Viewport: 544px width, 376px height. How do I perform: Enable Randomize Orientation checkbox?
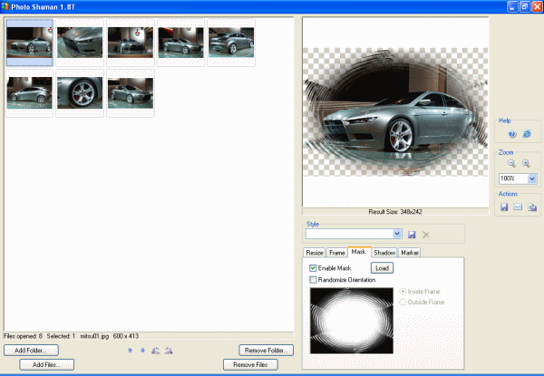click(x=313, y=280)
